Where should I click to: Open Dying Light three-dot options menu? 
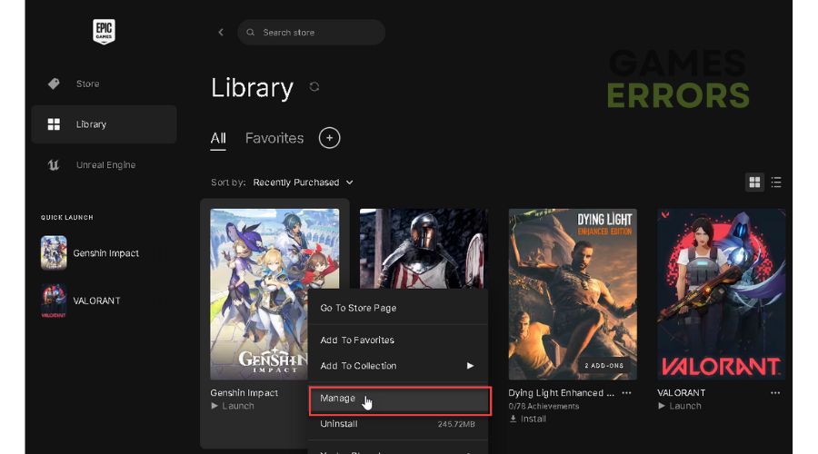point(626,393)
